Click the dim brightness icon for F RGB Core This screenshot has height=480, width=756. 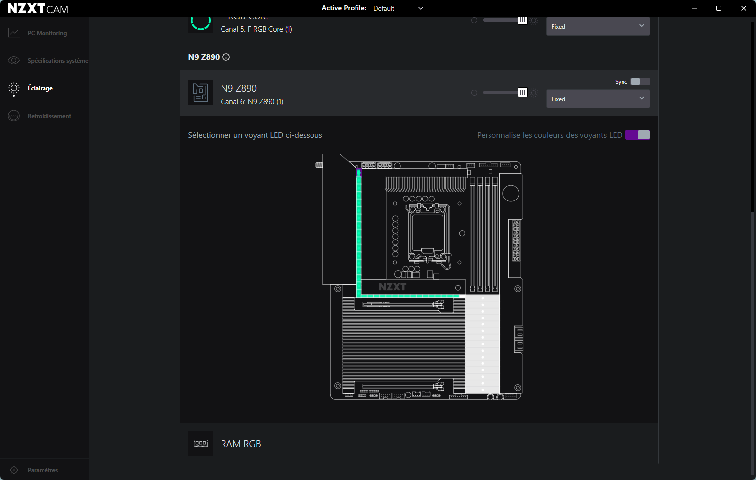tap(474, 20)
